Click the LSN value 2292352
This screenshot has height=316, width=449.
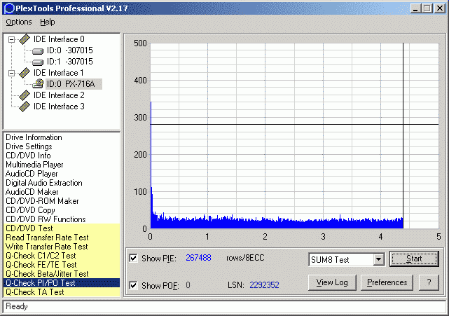(x=264, y=285)
